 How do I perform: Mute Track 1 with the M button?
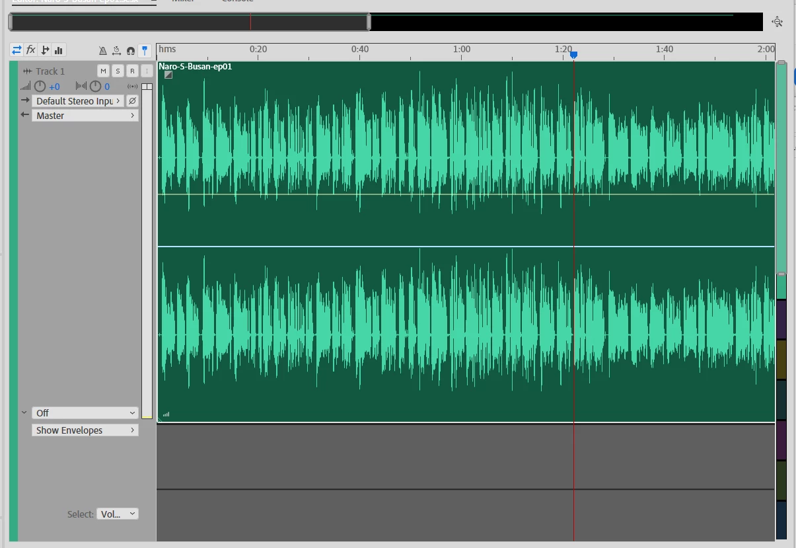coord(103,71)
